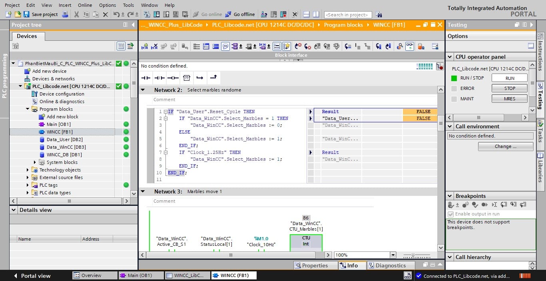
Task: Expand Technology objects tree node
Action: click(x=28, y=170)
